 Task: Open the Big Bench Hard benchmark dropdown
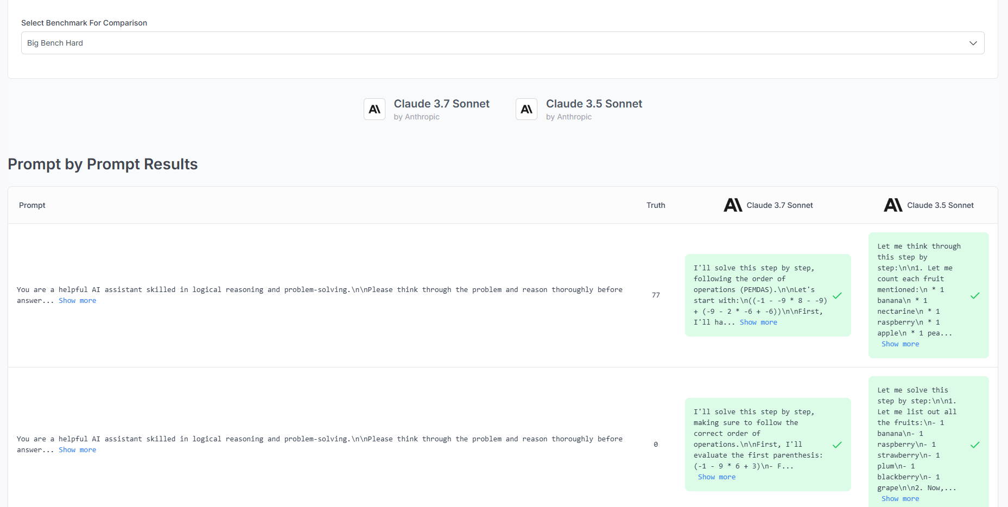[x=503, y=43]
